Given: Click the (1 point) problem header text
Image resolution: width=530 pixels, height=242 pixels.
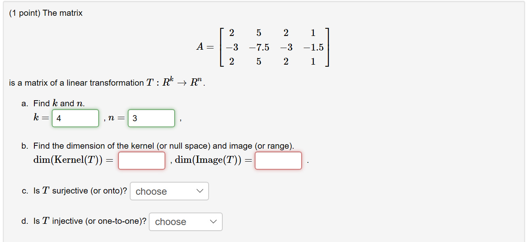Looking at the screenshot, I should (x=46, y=13).
